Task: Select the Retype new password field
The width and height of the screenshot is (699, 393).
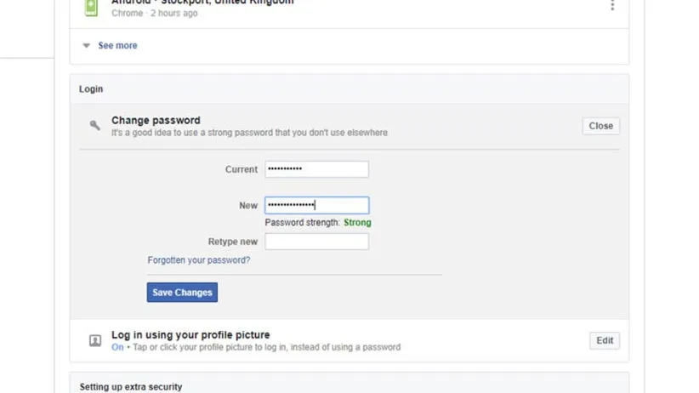Action: [316, 242]
